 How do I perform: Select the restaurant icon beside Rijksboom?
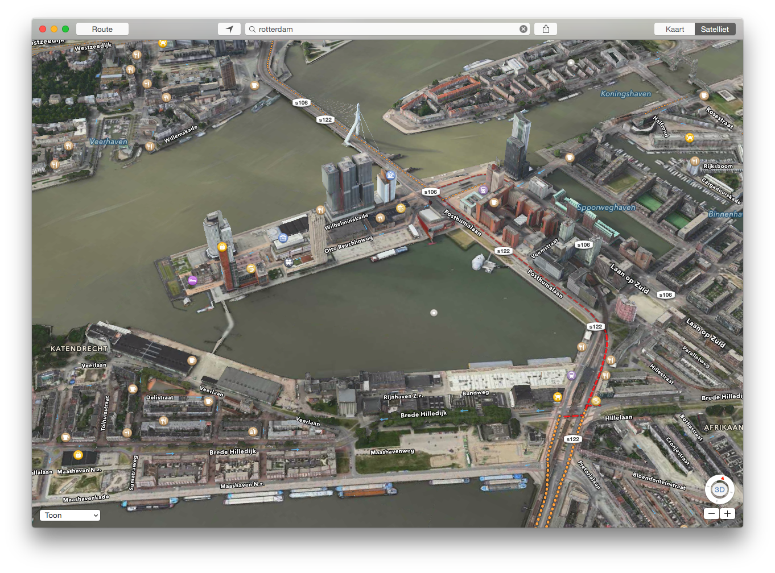(694, 161)
